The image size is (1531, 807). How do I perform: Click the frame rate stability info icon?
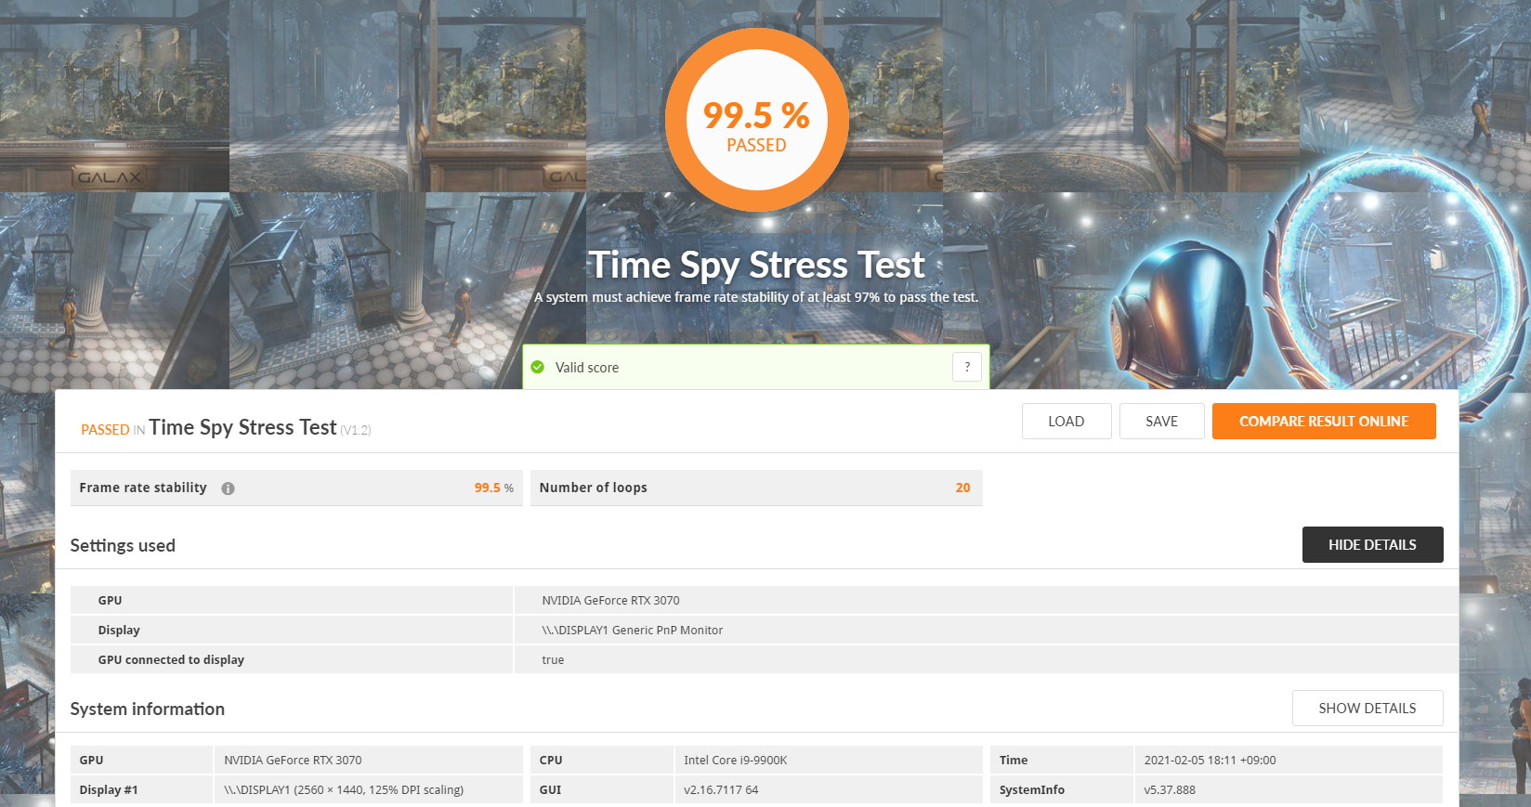tap(228, 488)
